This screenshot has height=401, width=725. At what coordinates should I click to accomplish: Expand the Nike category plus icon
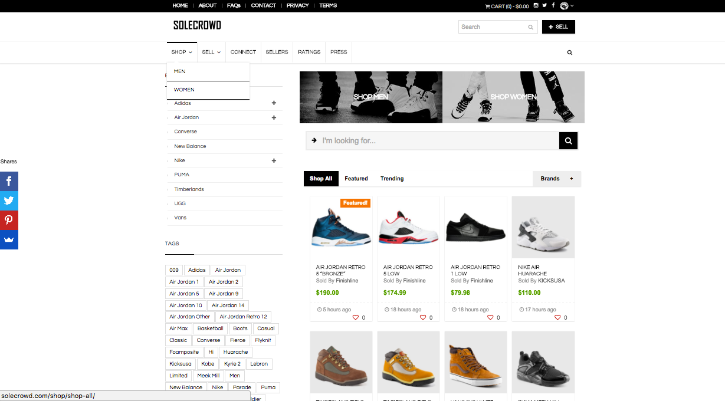(274, 160)
